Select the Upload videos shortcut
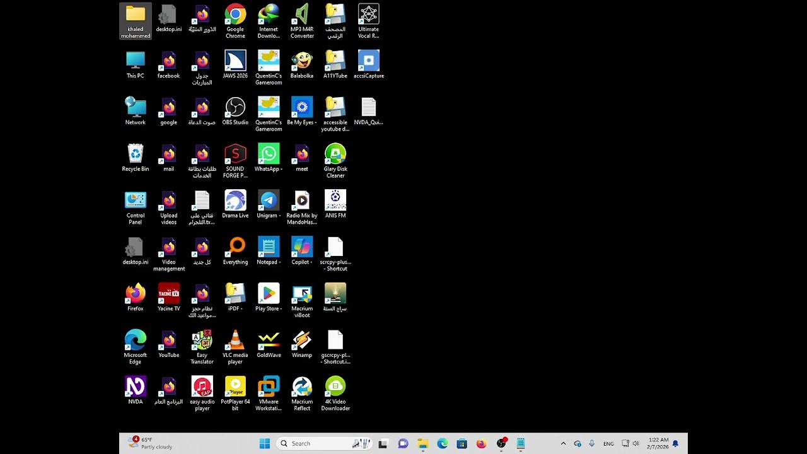807x454 pixels. coord(169,208)
